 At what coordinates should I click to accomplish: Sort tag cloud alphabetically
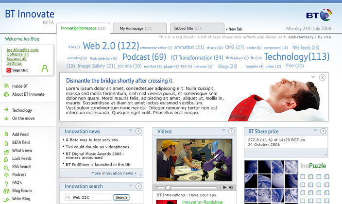pyautogui.click(x=301, y=37)
